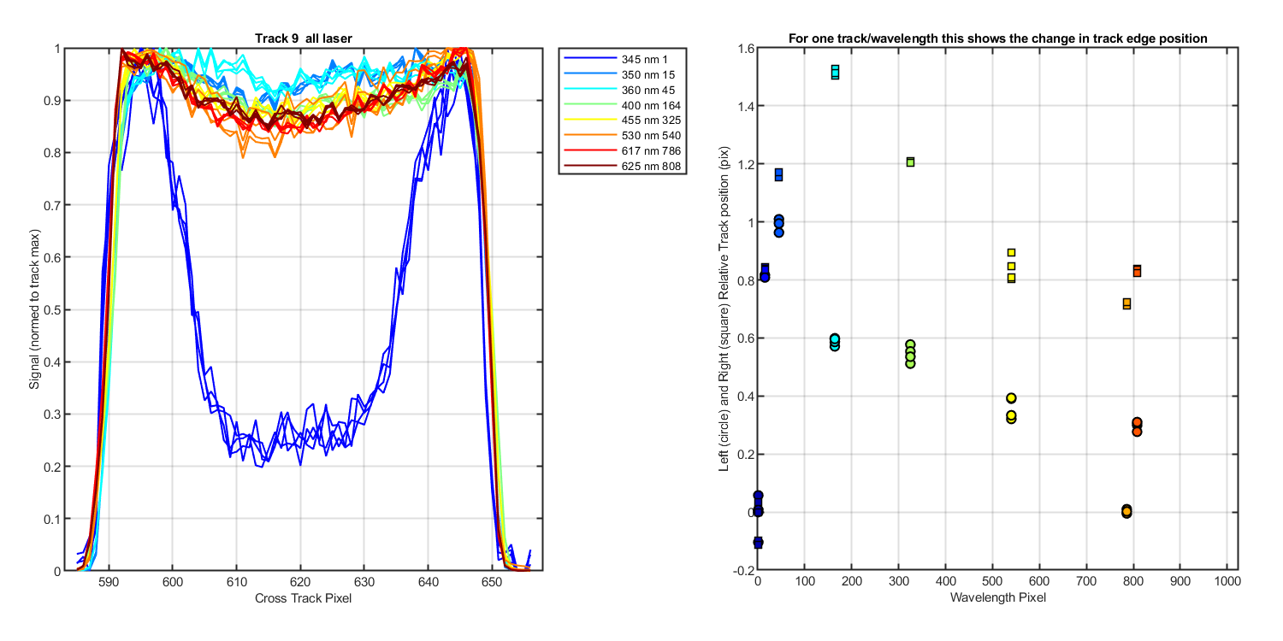This screenshot has width=1283, height=641.
Task: Click the green square marker near 1.2
Action: [910, 162]
